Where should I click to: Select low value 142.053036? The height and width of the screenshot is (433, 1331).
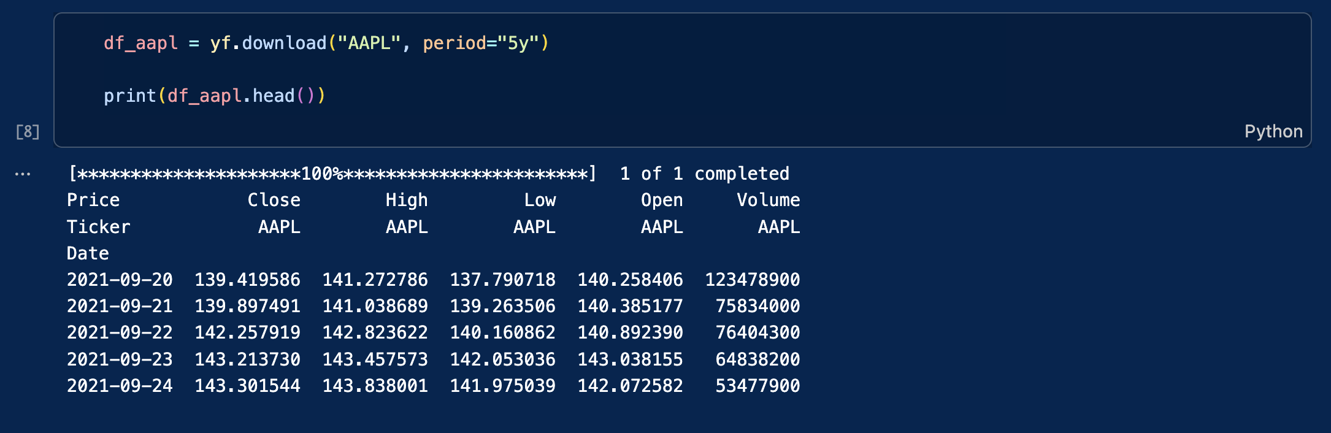point(502,359)
